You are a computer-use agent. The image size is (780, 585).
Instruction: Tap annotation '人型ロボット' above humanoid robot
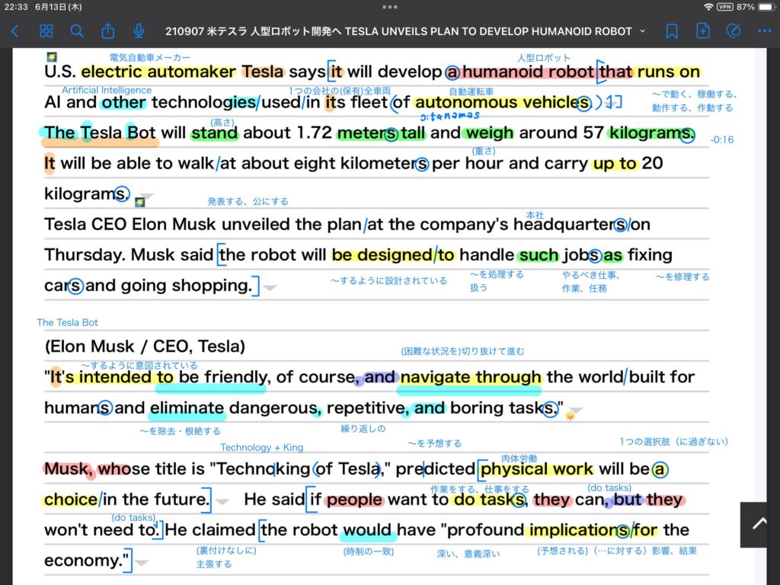click(x=544, y=58)
